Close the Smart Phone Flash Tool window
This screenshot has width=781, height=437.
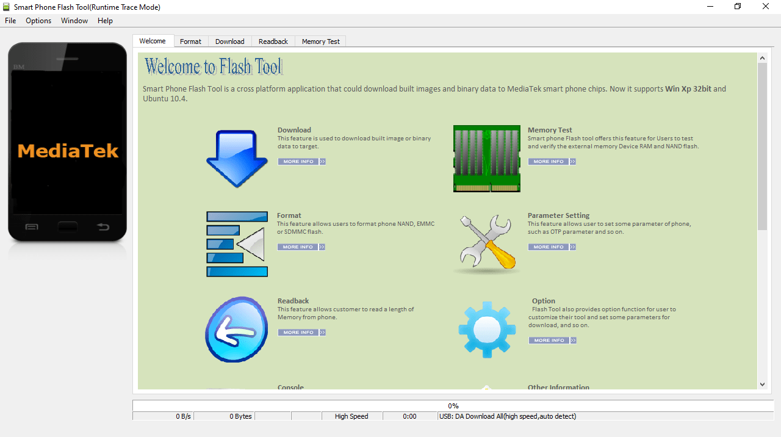pyautogui.click(x=766, y=6)
